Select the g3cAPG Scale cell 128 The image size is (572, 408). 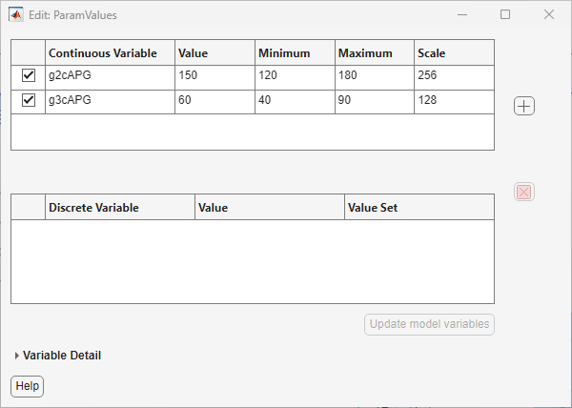(x=453, y=101)
